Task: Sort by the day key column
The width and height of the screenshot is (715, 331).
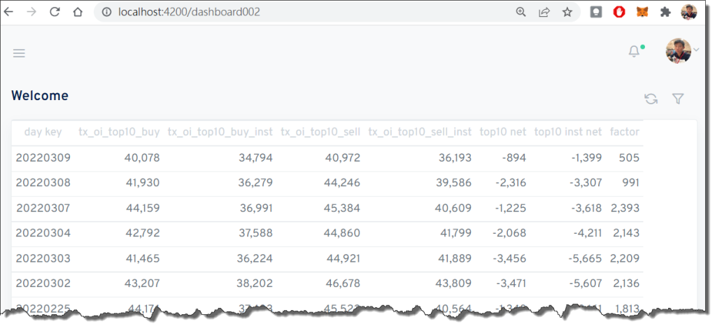Action: point(43,132)
